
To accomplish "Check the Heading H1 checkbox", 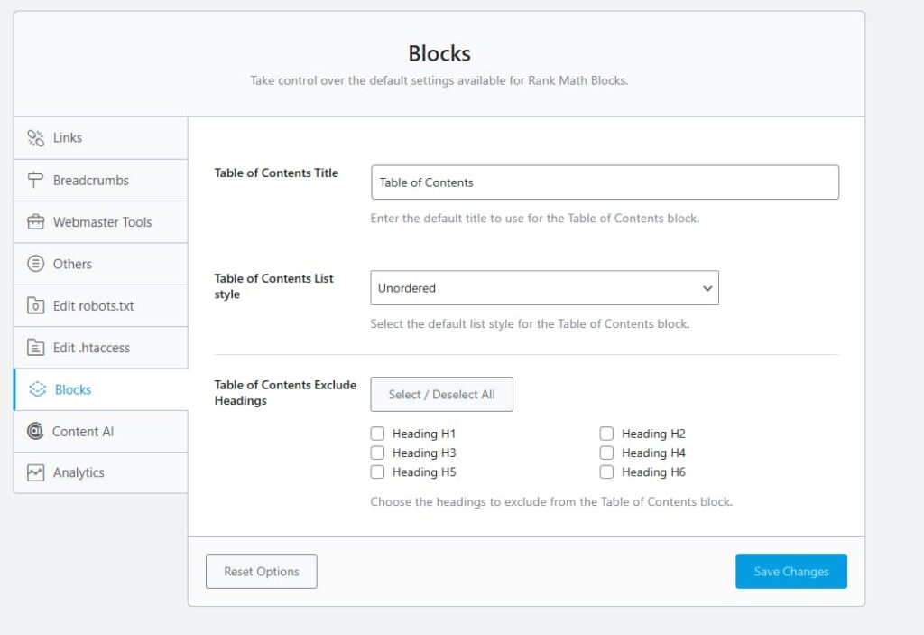I will tap(378, 434).
